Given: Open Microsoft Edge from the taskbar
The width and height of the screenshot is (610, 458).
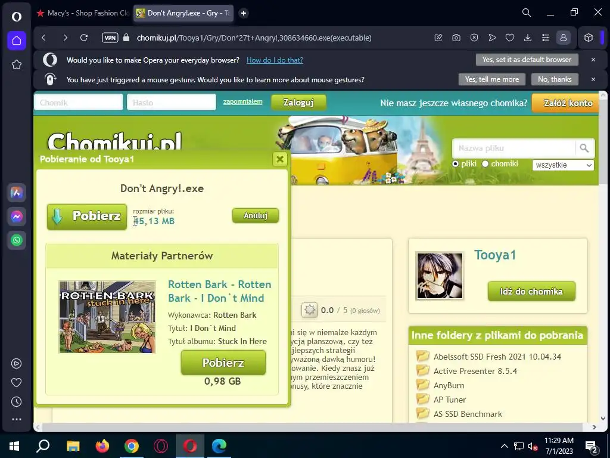Looking at the screenshot, I should (219, 445).
